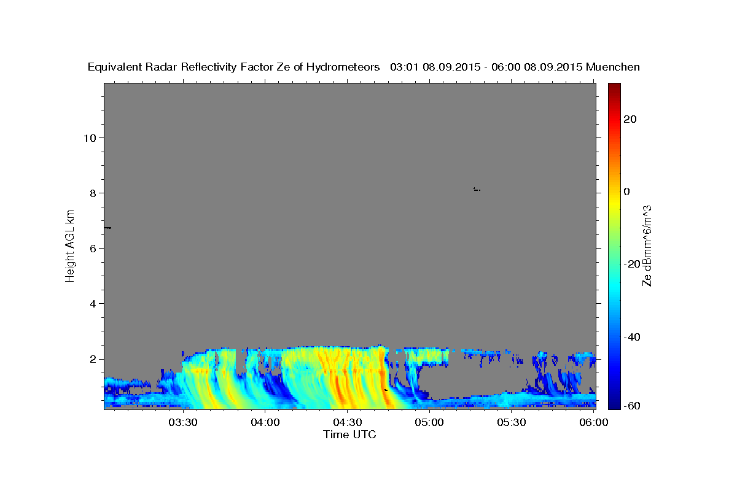This screenshot has width=737, height=491.
Task: Click the colorbar tick value '0'
Action: click(626, 191)
